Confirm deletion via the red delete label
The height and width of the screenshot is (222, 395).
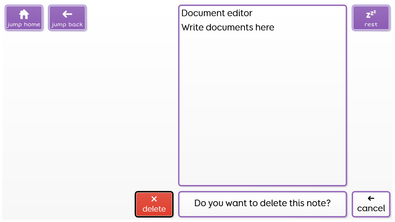(154, 209)
